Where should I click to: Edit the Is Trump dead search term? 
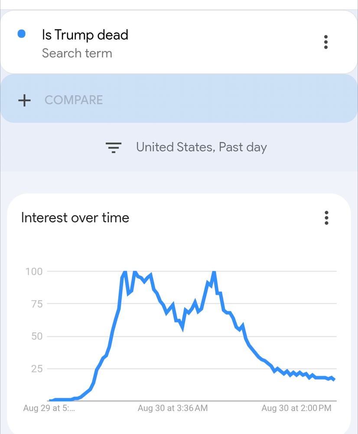[x=85, y=35]
